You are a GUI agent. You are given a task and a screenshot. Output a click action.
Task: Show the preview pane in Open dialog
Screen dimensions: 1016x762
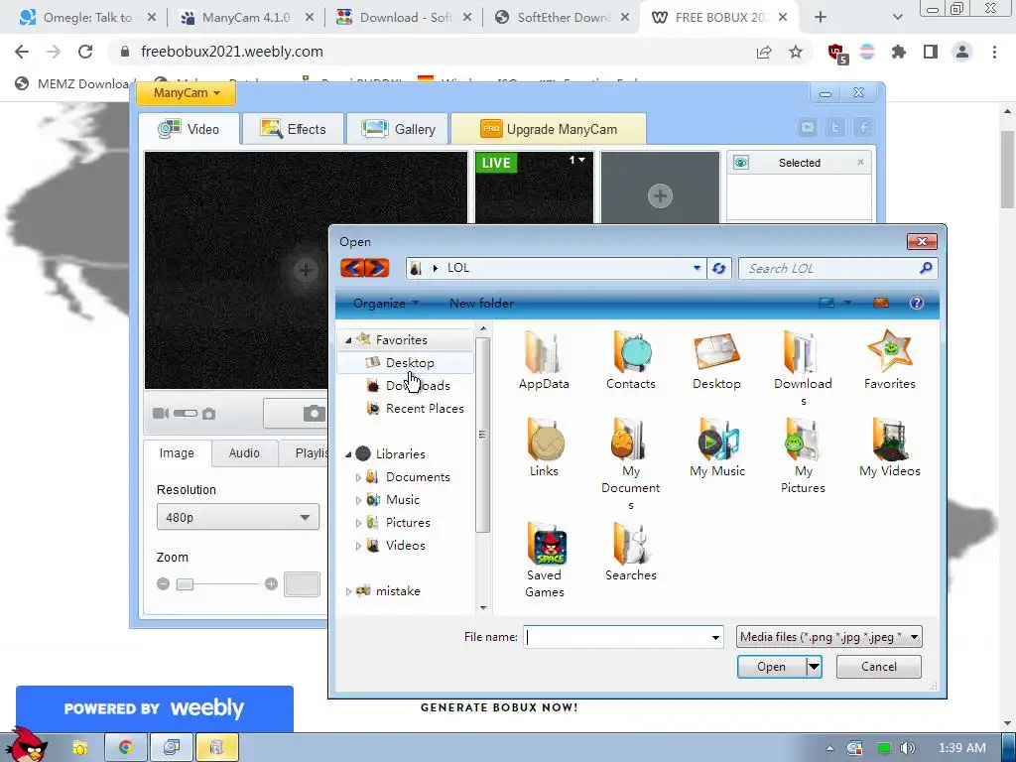click(881, 303)
